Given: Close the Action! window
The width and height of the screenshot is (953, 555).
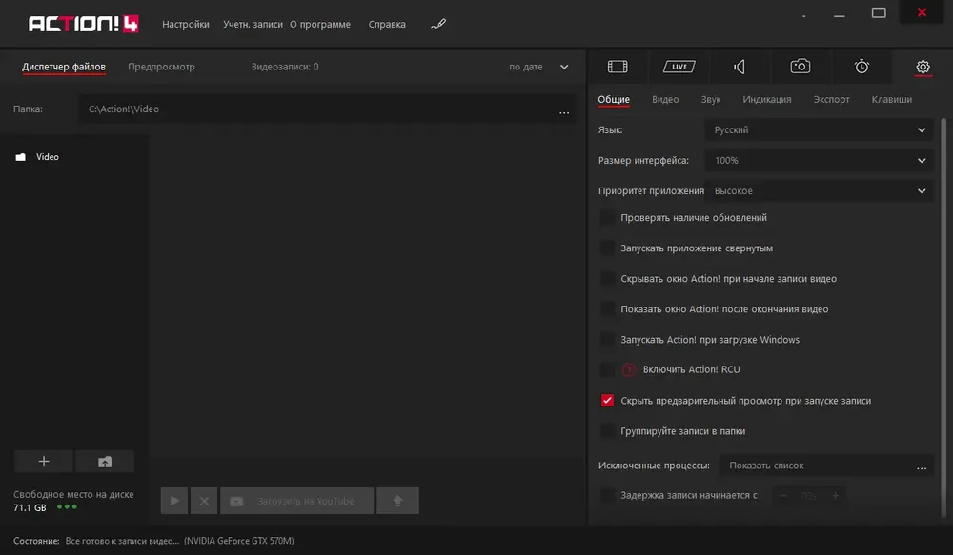Looking at the screenshot, I should point(922,12).
